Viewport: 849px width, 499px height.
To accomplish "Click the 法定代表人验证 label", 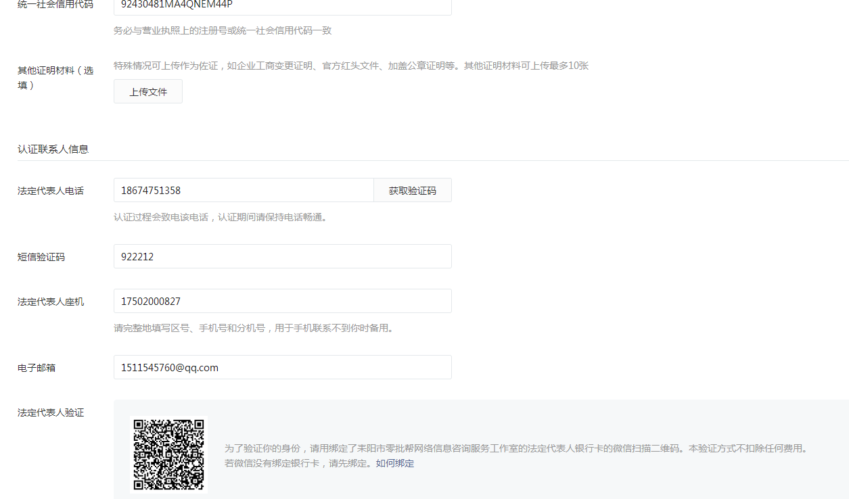I will coord(51,412).
